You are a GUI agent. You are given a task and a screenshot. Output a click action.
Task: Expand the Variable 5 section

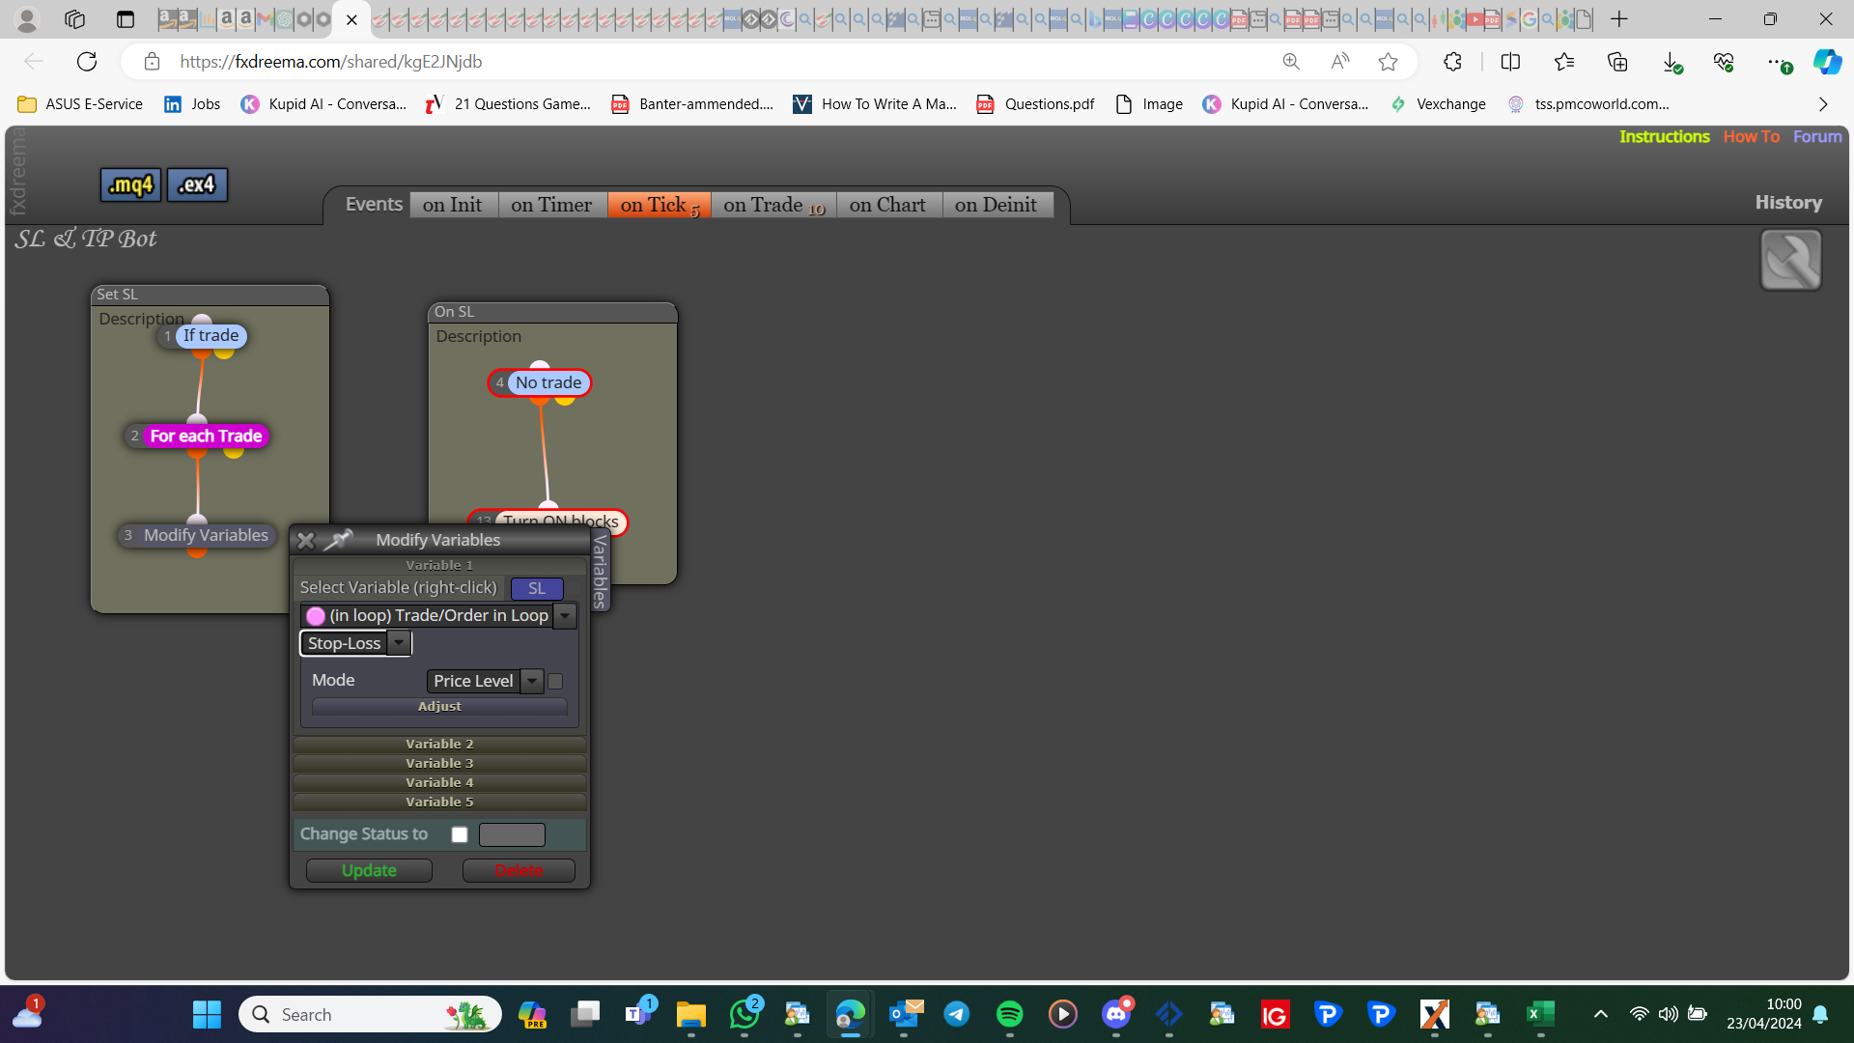tap(439, 803)
